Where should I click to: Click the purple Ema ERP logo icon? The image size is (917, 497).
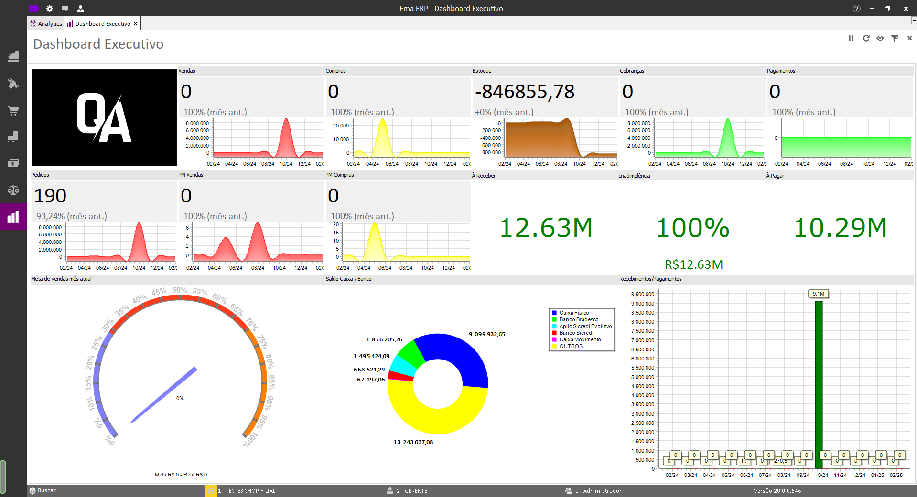[34, 8]
